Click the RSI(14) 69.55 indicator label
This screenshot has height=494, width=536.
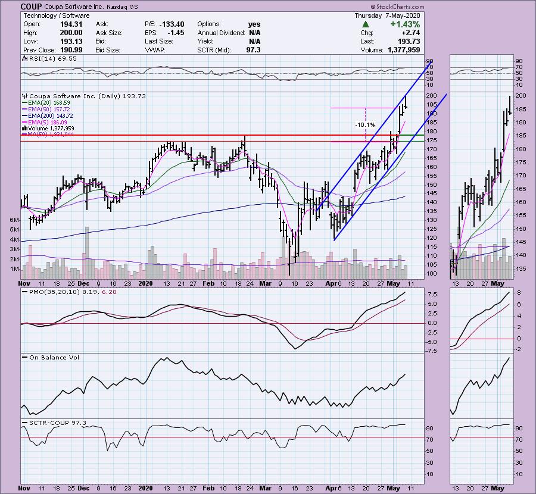coord(53,58)
